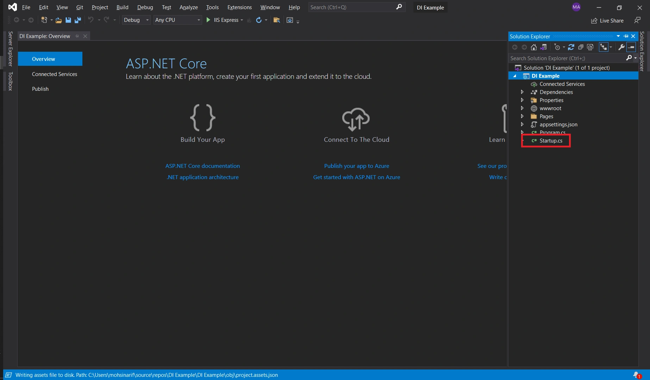Select Connected Services in the left pane
The image size is (650, 380).
coord(55,74)
